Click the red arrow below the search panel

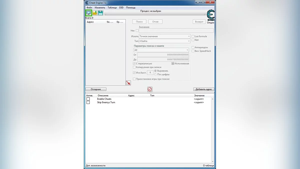pyautogui.click(x=128, y=83)
